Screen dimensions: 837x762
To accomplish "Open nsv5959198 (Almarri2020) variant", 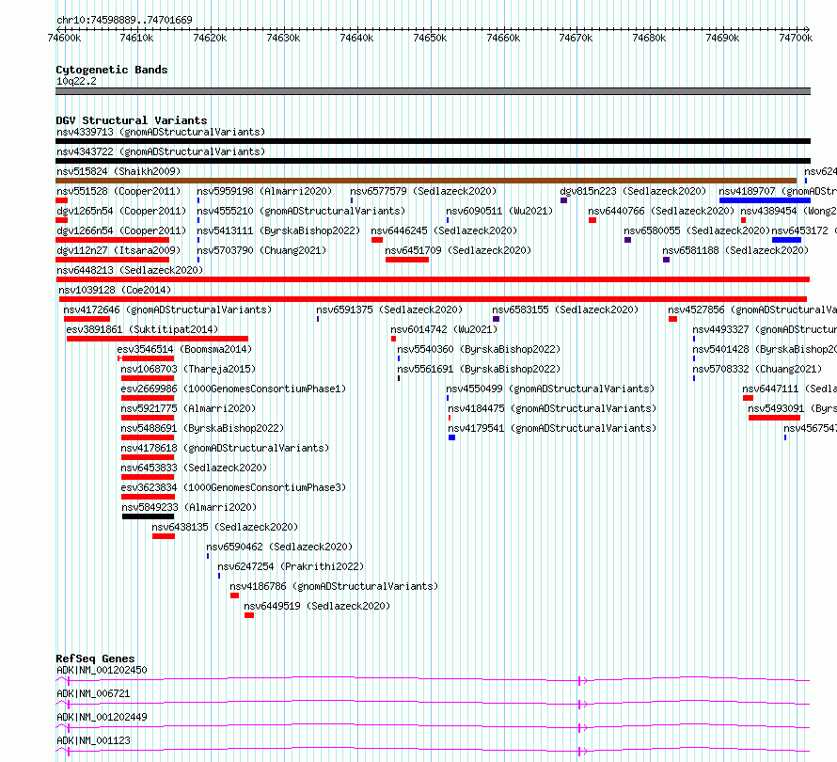I will (264, 191).
